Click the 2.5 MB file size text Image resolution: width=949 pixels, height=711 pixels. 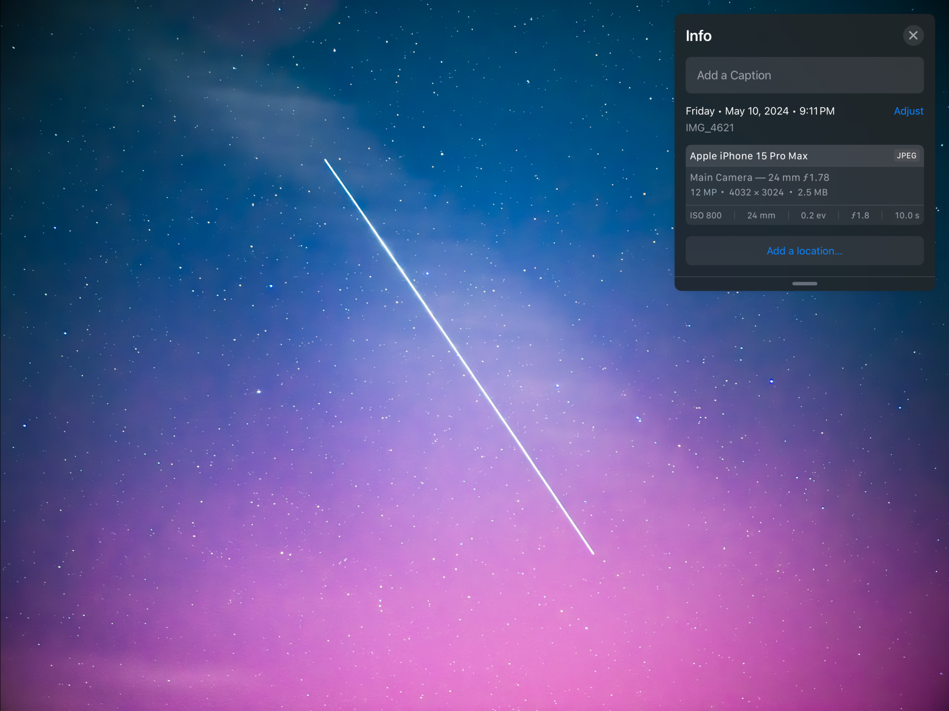click(812, 192)
